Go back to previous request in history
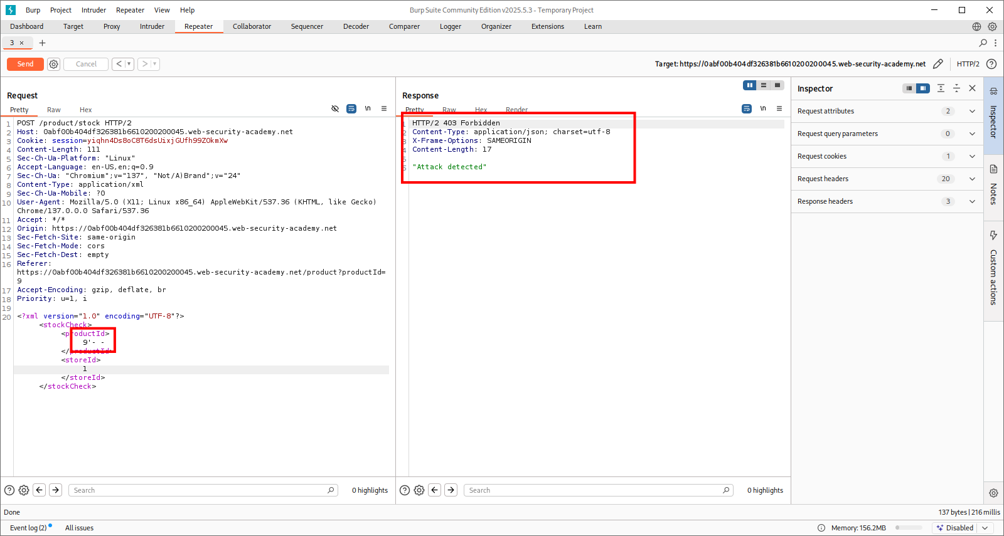 pos(119,64)
